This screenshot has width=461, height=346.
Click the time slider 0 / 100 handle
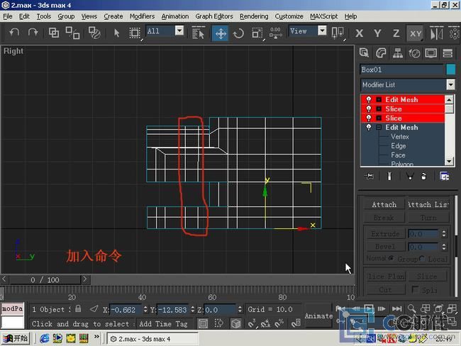click(45, 279)
